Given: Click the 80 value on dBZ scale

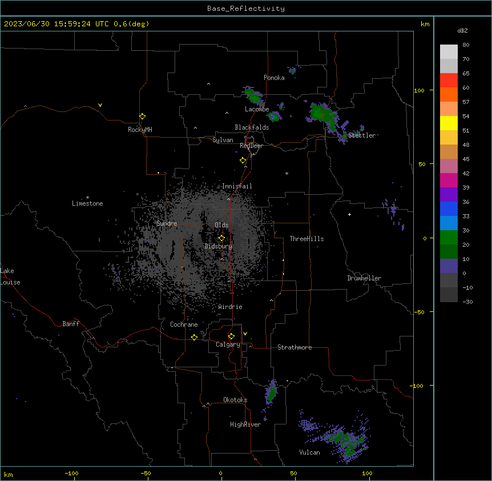Looking at the screenshot, I should [466, 45].
